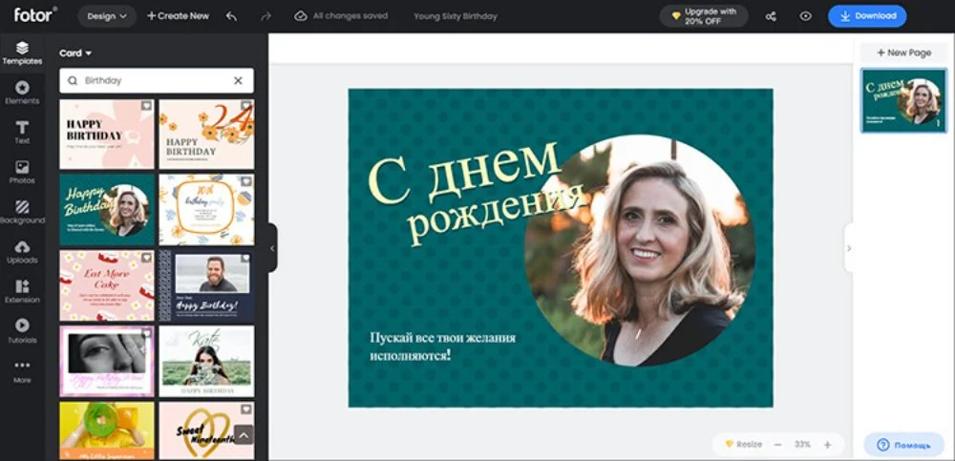Click the Share icon in top bar
Image resolution: width=955 pixels, height=461 pixels.
772,16
